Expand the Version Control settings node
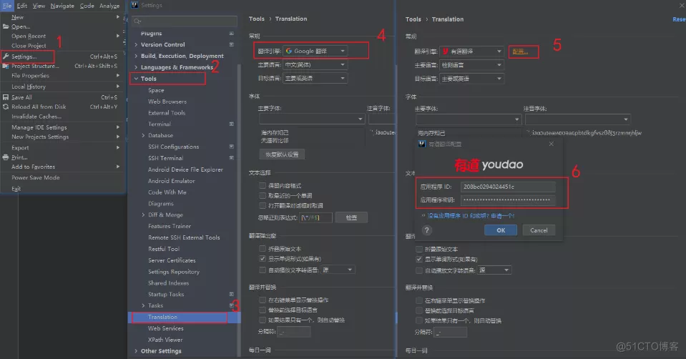686x359 pixels. tap(136, 44)
